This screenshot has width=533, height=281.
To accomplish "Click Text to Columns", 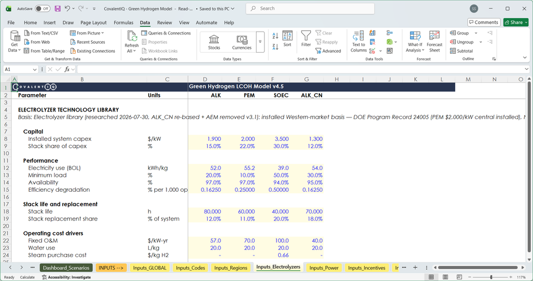I will point(359,42).
